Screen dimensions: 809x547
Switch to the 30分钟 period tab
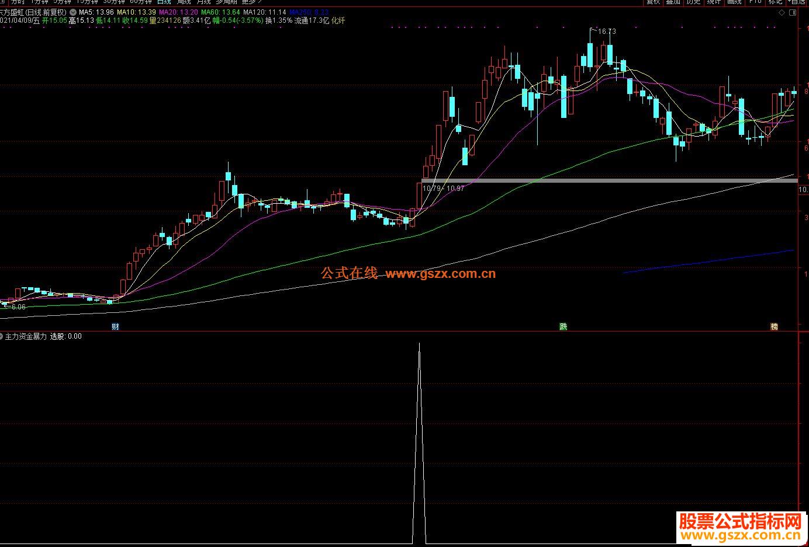[x=114, y=2]
